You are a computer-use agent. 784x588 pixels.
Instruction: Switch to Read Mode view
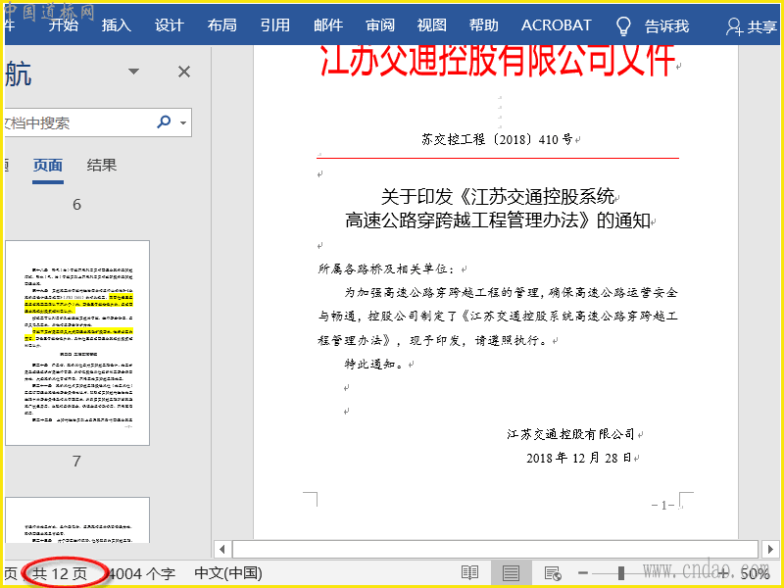[470, 572]
